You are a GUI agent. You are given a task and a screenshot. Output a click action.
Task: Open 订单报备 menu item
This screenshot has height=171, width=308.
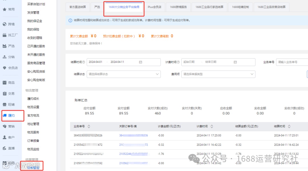(33, 141)
